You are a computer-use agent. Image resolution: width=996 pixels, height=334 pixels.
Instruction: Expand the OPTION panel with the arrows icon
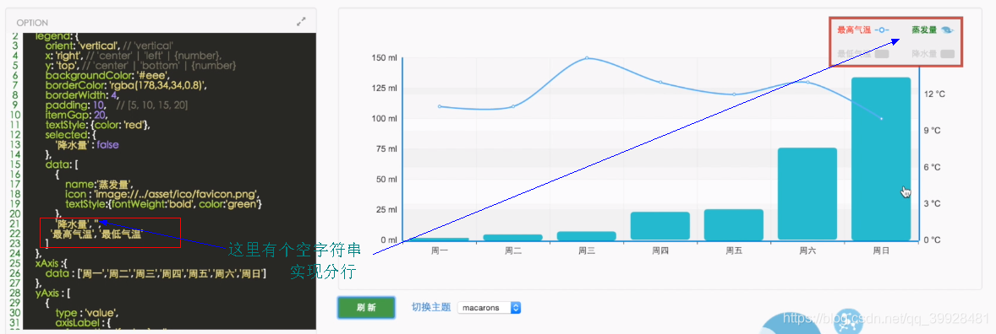[301, 22]
